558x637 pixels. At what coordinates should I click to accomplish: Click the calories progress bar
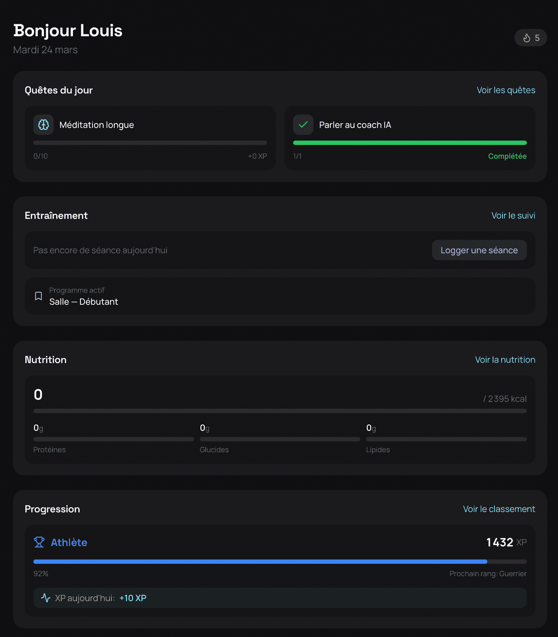(280, 411)
